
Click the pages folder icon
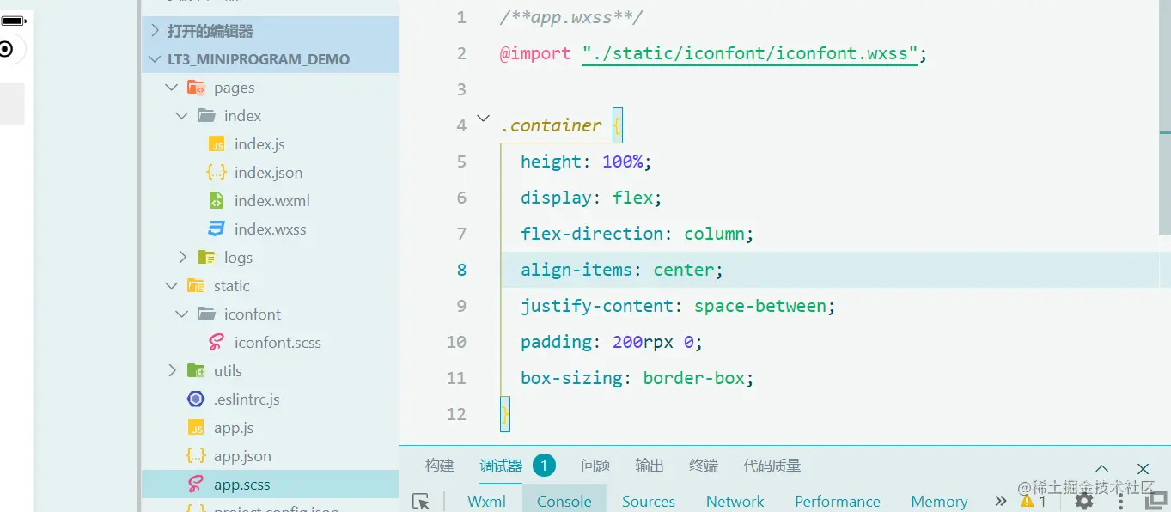[x=196, y=88]
